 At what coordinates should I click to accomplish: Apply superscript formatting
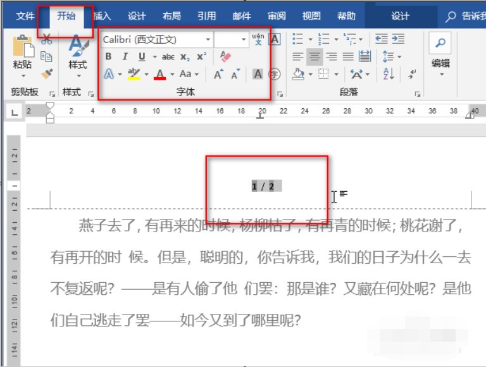click(x=201, y=56)
